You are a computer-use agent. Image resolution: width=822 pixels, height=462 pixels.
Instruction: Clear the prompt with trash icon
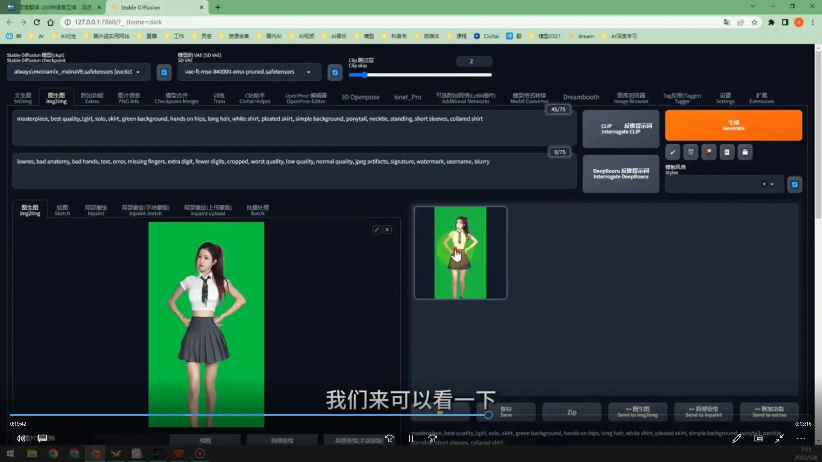pyautogui.click(x=691, y=152)
